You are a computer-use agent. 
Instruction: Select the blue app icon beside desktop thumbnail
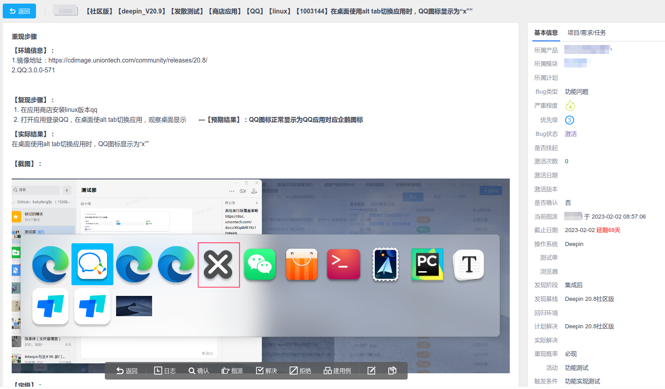pyautogui.click(x=92, y=306)
